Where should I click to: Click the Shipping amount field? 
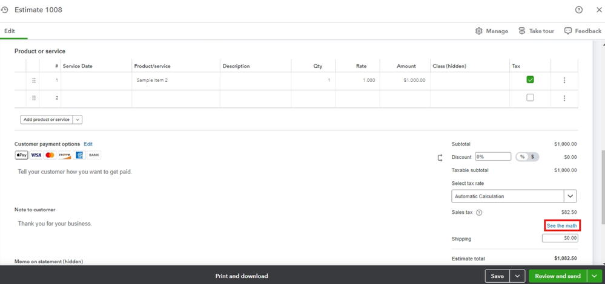pos(560,239)
